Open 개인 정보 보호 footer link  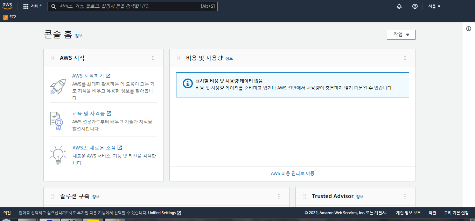(408, 213)
